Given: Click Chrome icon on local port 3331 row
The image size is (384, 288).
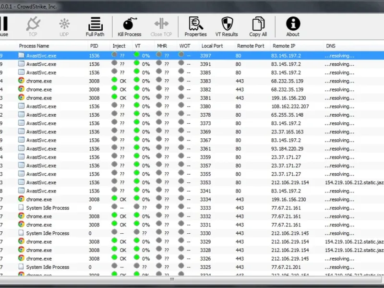Looking at the screenshot, I should (21, 224).
